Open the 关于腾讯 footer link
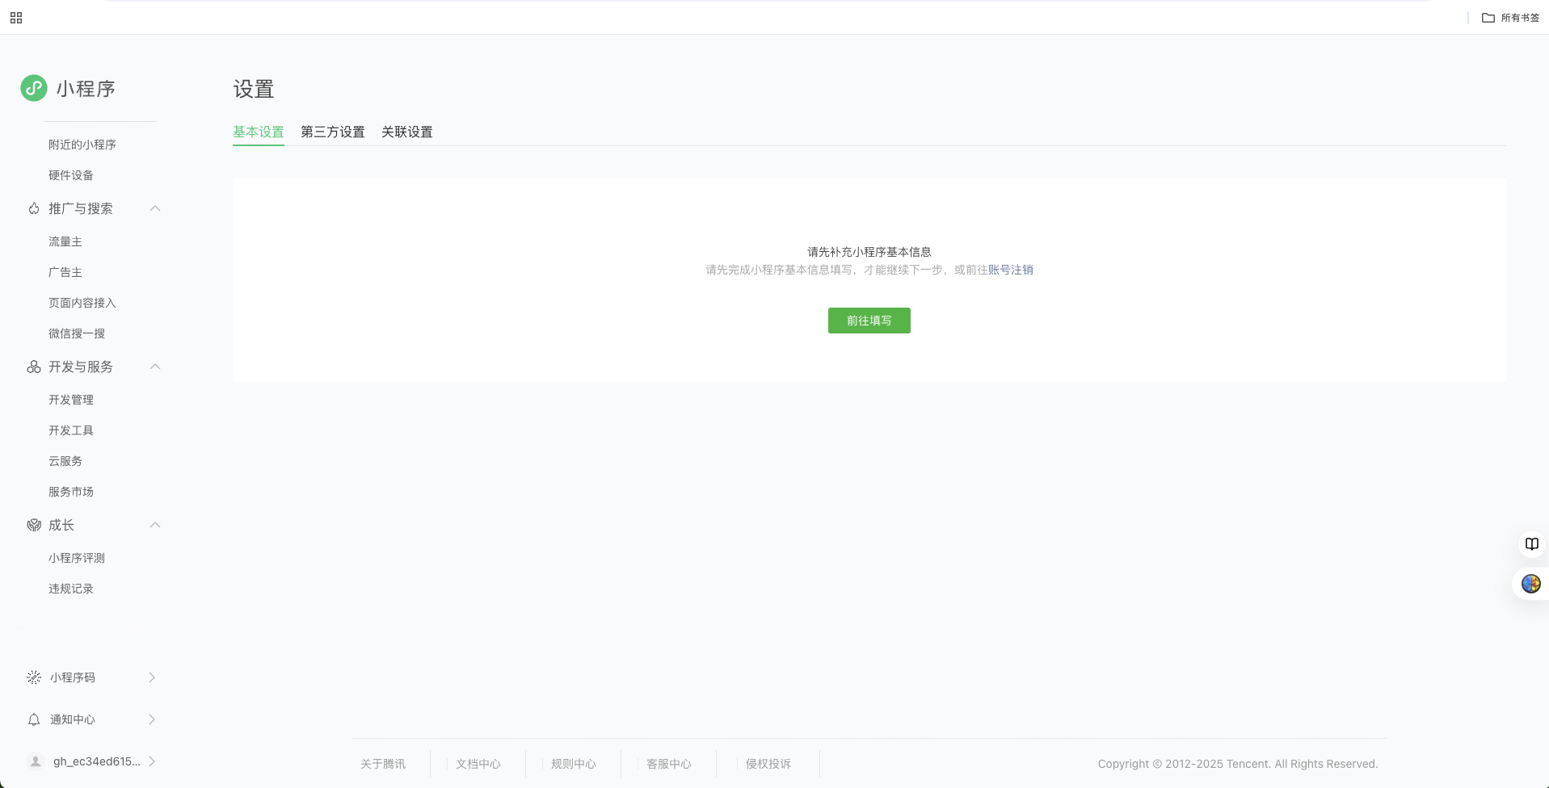The height and width of the screenshot is (788, 1549). pyautogui.click(x=383, y=764)
